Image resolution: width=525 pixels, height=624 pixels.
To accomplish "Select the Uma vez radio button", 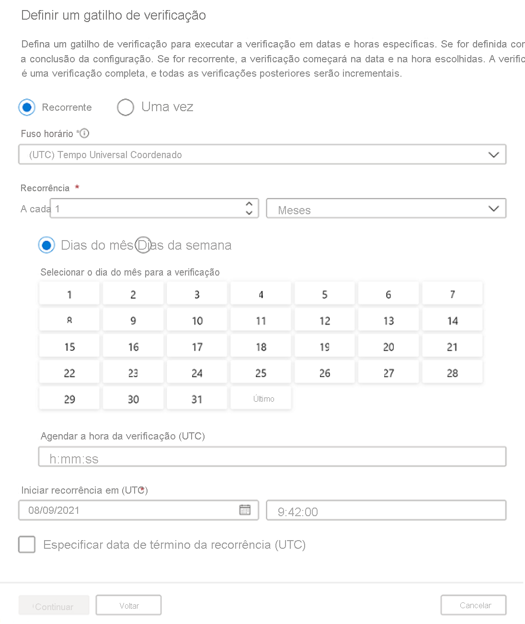I will click(126, 107).
